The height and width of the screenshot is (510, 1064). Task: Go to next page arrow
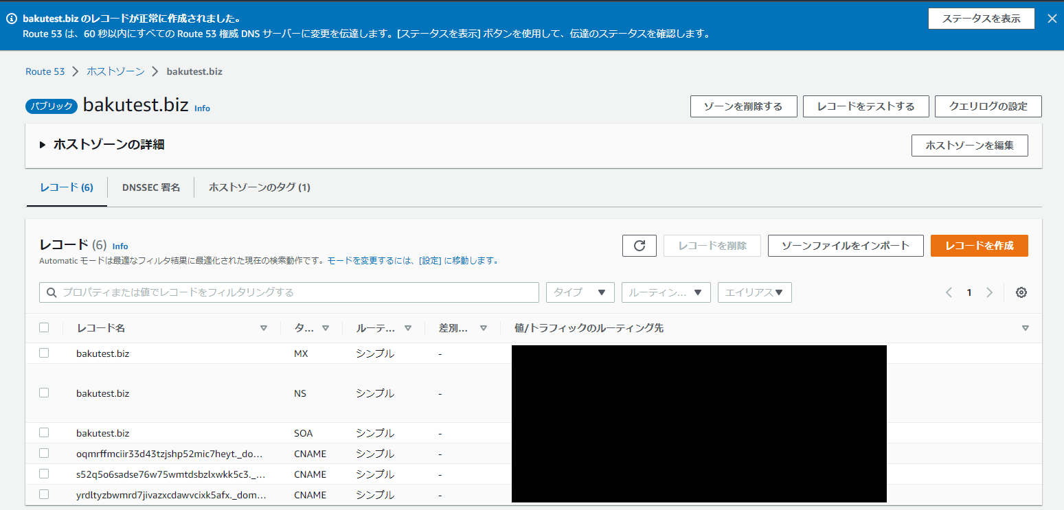pyautogui.click(x=990, y=292)
